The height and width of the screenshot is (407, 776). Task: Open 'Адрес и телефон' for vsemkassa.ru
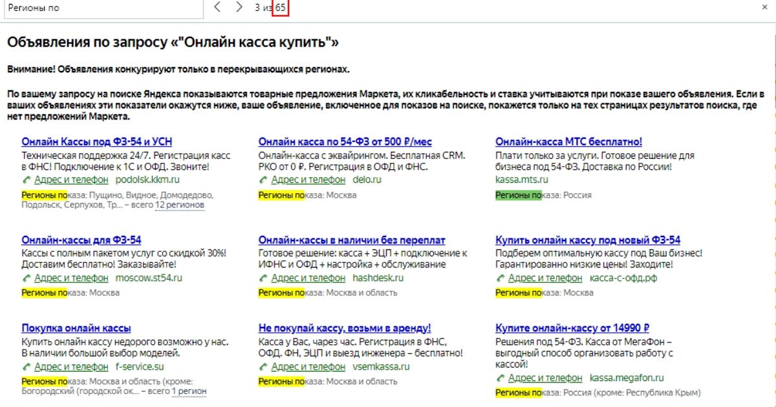308,367
